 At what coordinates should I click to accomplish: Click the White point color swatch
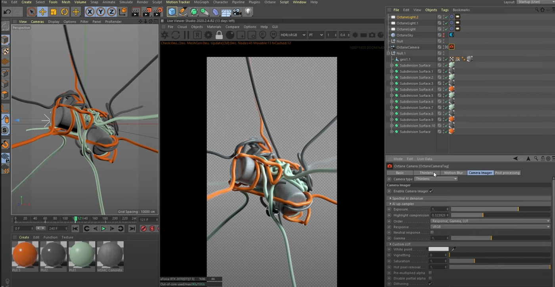click(x=438, y=249)
